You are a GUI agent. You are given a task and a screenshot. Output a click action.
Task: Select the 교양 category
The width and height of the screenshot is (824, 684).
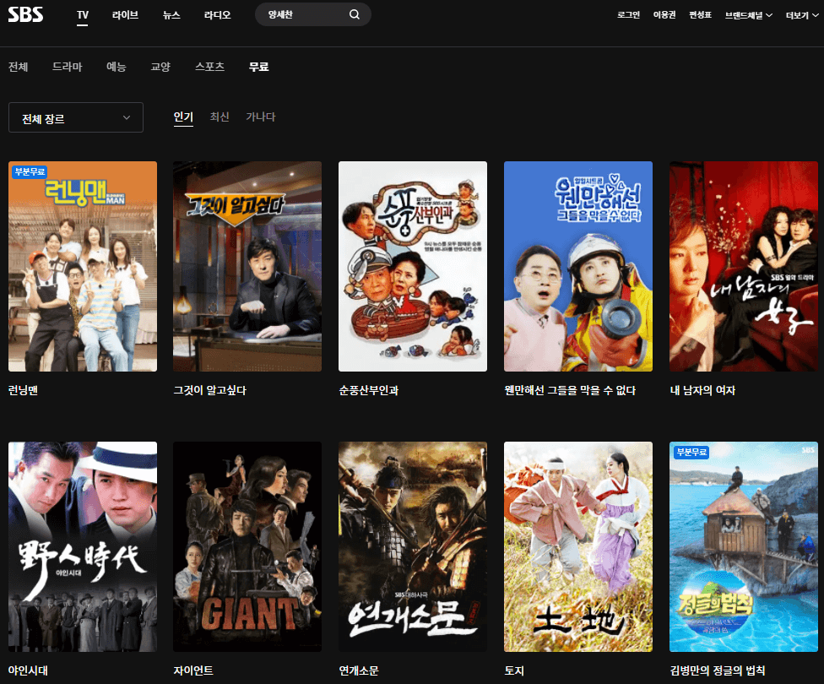pyautogui.click(x=160, y=67)
